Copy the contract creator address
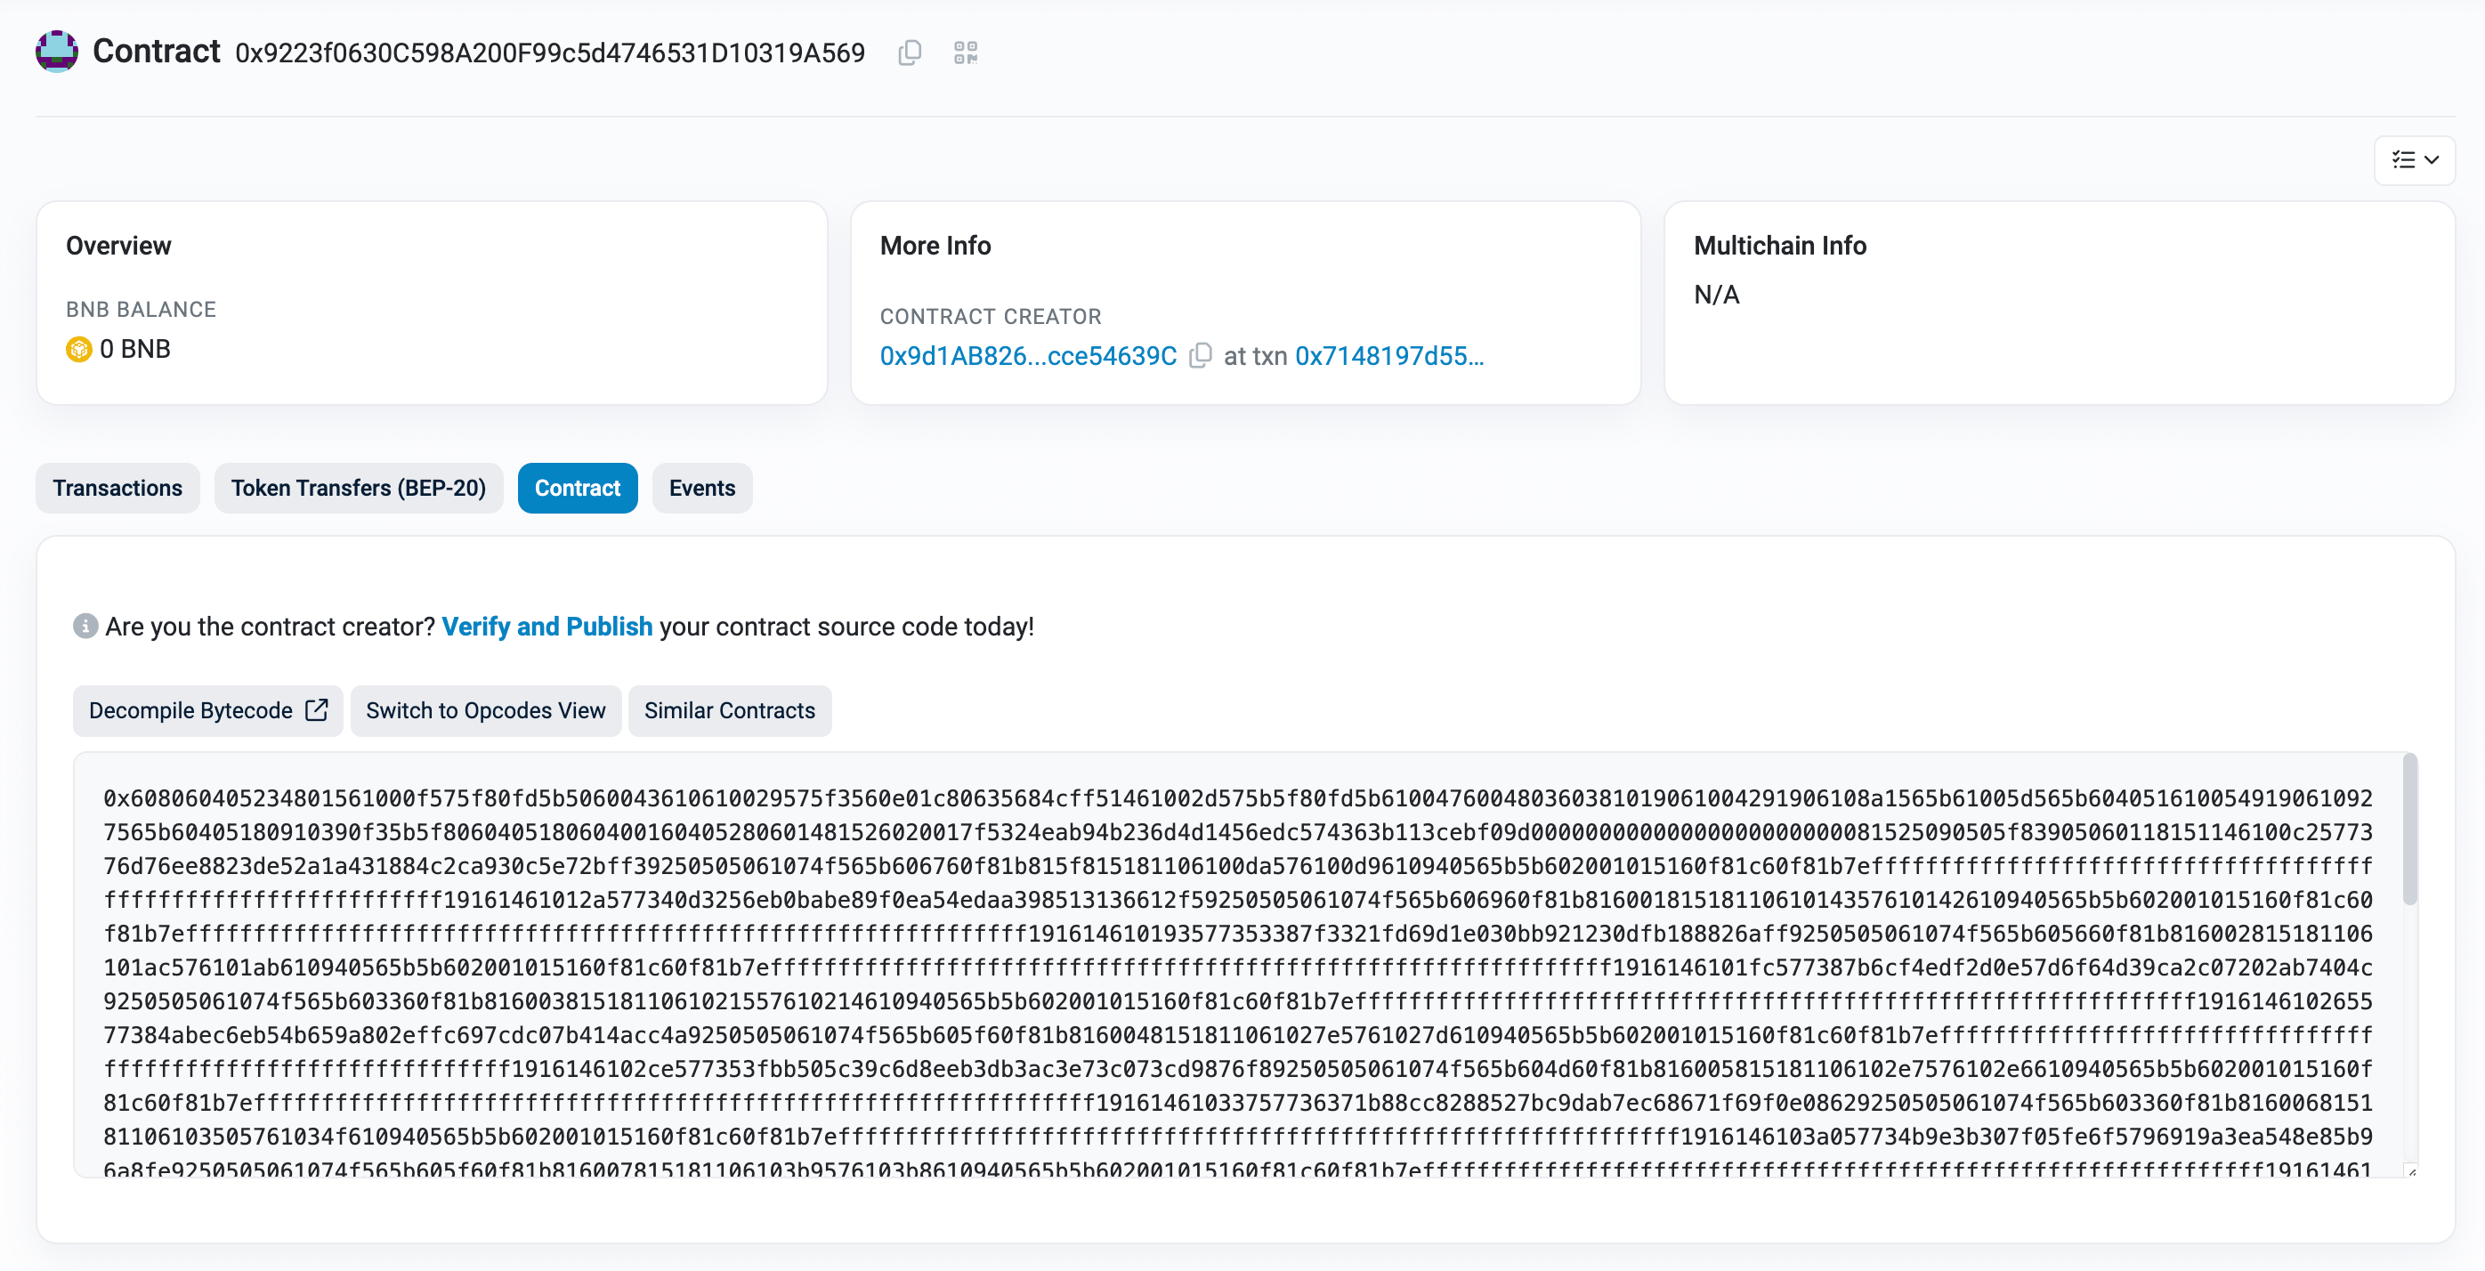 pos(1199,356)
